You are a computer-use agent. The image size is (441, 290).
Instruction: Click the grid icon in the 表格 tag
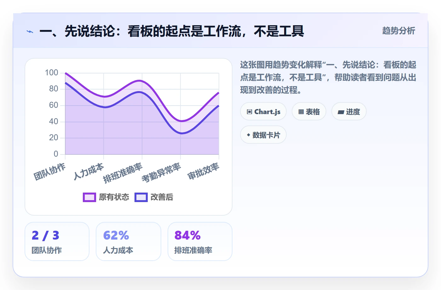coord(301,112)
